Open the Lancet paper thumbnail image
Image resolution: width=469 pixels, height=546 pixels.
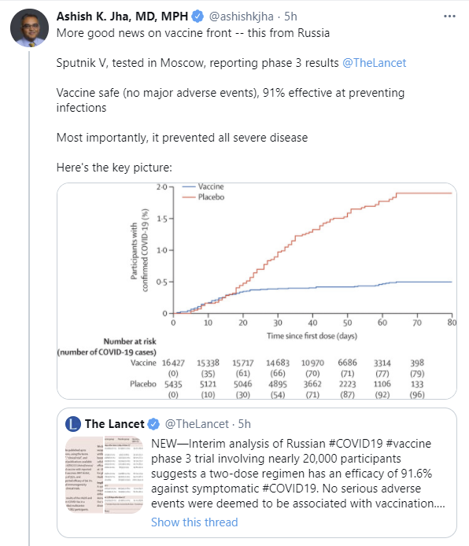[x=104, y=474]
